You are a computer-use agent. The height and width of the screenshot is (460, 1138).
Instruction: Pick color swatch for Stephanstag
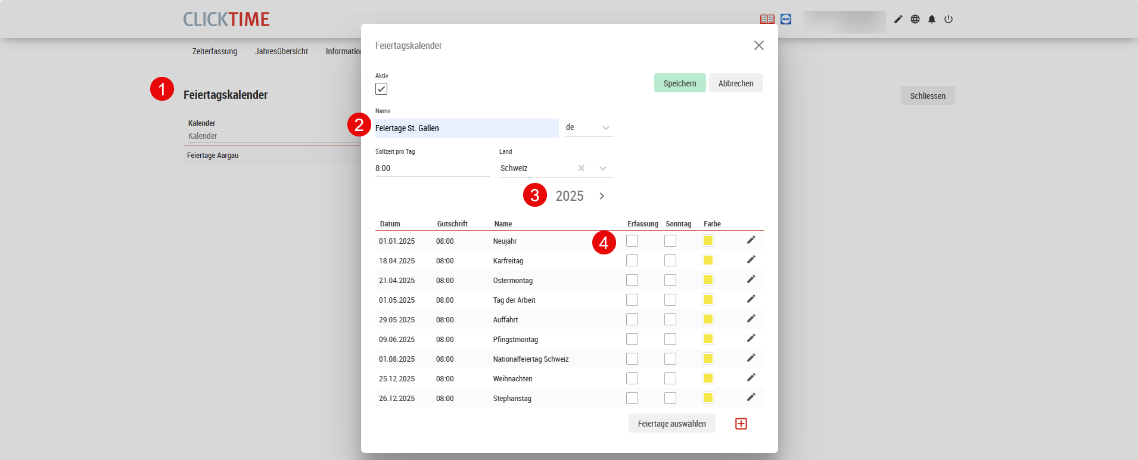coord(708,398)
